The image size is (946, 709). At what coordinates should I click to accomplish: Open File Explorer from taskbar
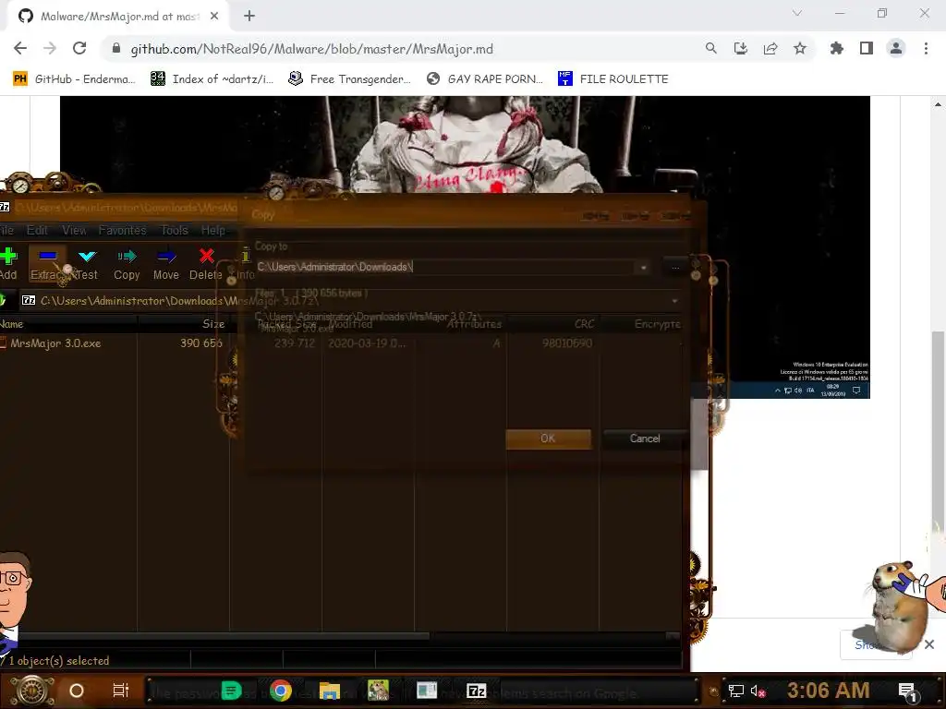pos(330,691)
